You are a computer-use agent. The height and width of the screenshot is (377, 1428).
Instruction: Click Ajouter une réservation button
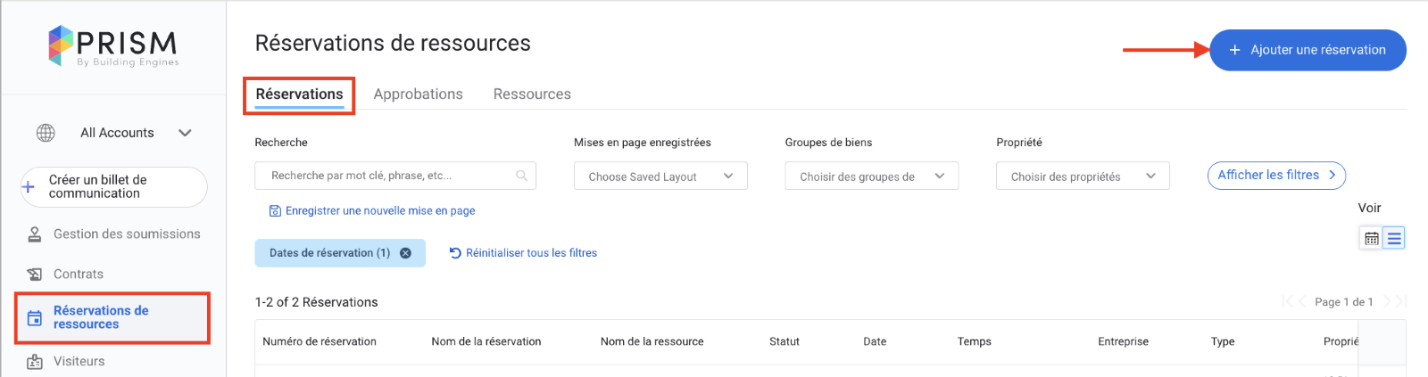(1308, 50)
